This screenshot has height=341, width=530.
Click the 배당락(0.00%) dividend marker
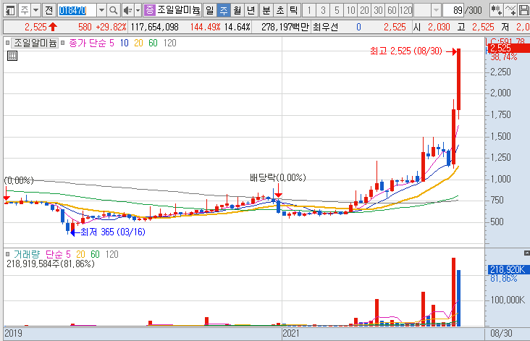(x=278, y=177)
